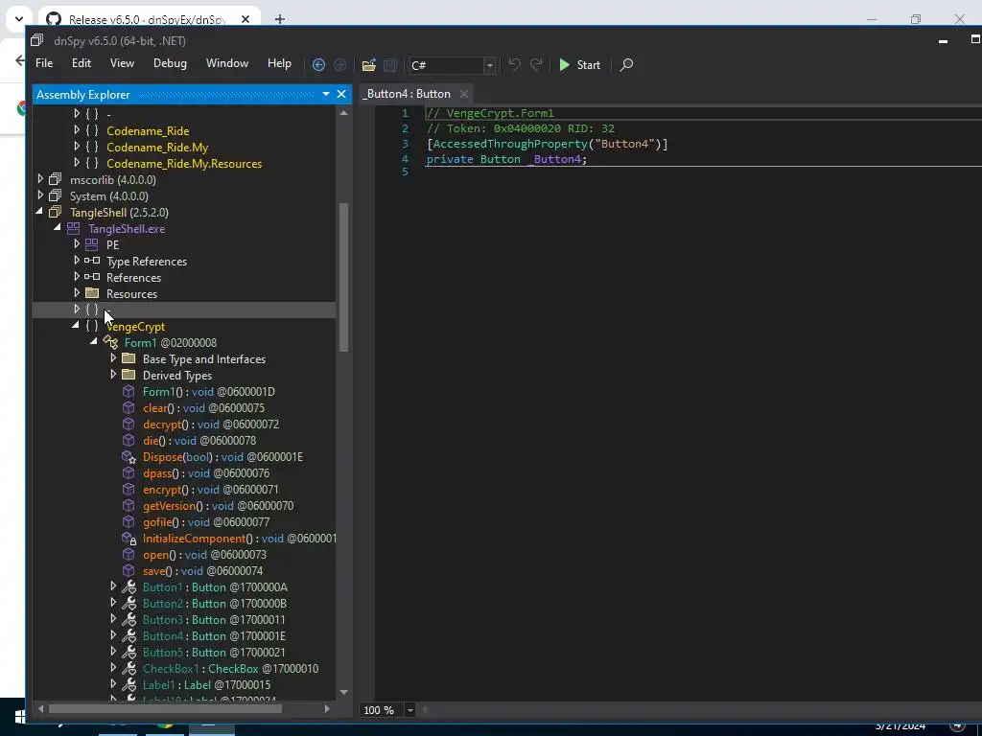Undo the last action in the toolbar

[514, 64]
